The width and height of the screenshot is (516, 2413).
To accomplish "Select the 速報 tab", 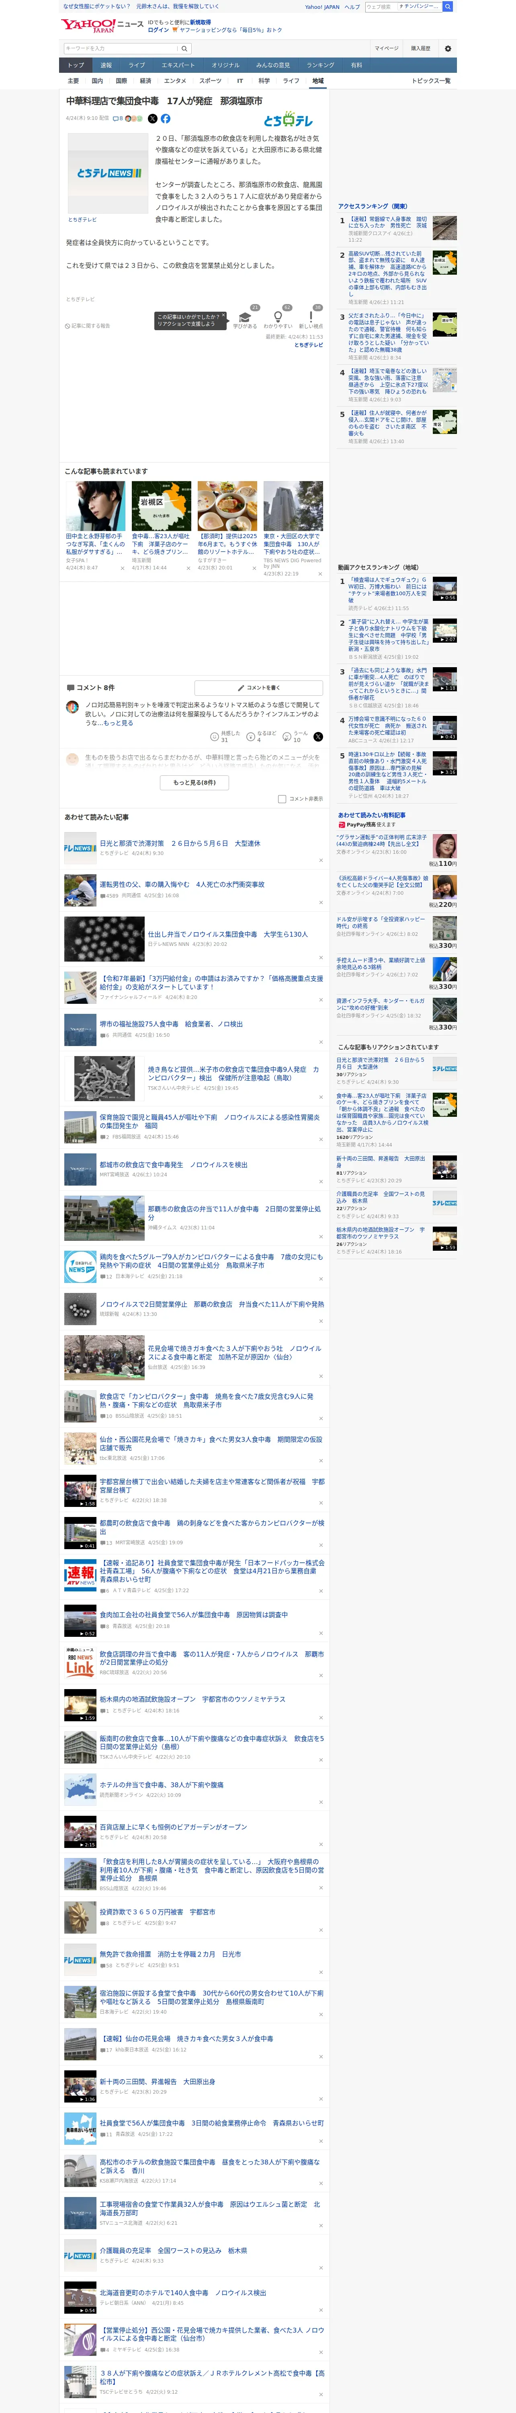I will click(106, 66).
